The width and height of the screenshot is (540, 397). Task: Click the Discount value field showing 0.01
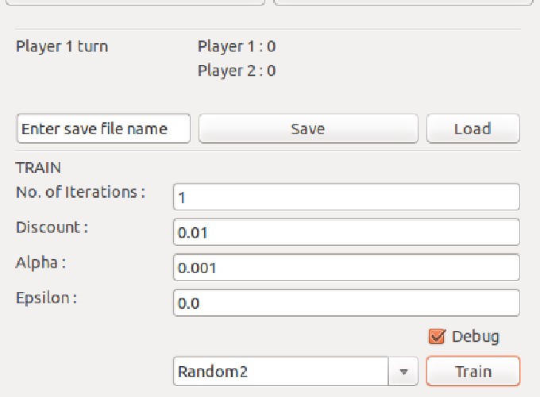pos(346,232)
